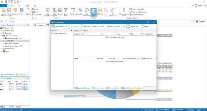Open System Protection
This screenshot has width=207, height=111.
pos(137,15)
